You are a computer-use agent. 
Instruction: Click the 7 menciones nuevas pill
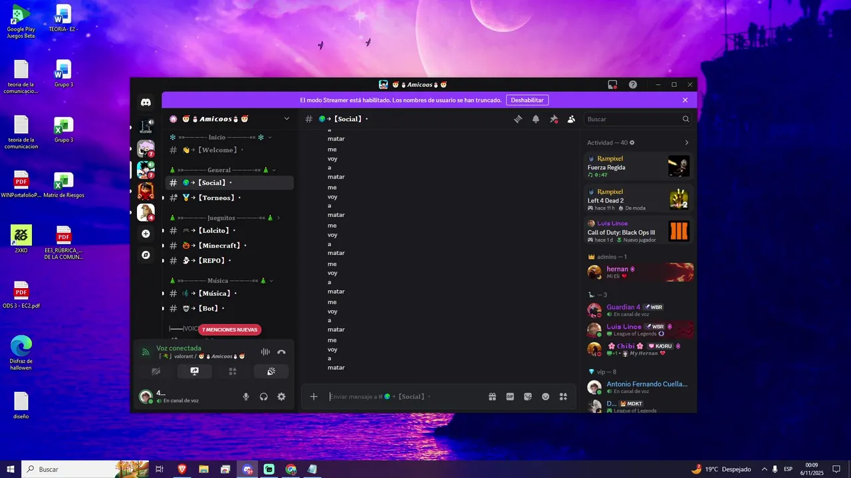[229, 329]
